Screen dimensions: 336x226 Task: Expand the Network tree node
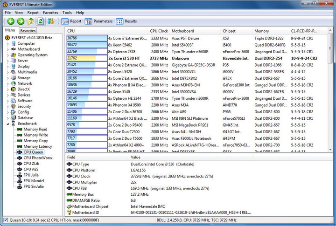tap(8, 84)
